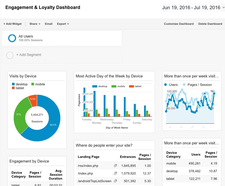Screen dimensions: 225x186
Task: Select the Add Segment placeholder box
Action: click(x=62, y=55)
